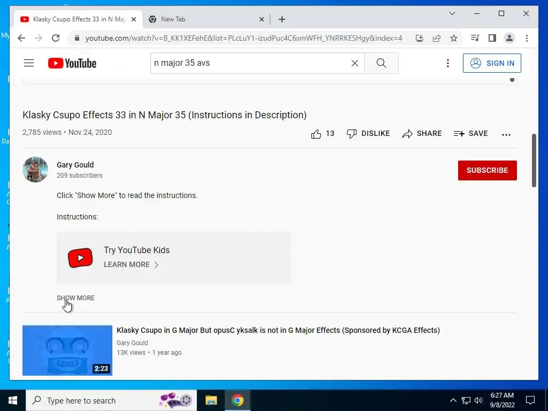Clear the search box with the X
The width and height of the screenshot is (548, 411).
point(354,63)
